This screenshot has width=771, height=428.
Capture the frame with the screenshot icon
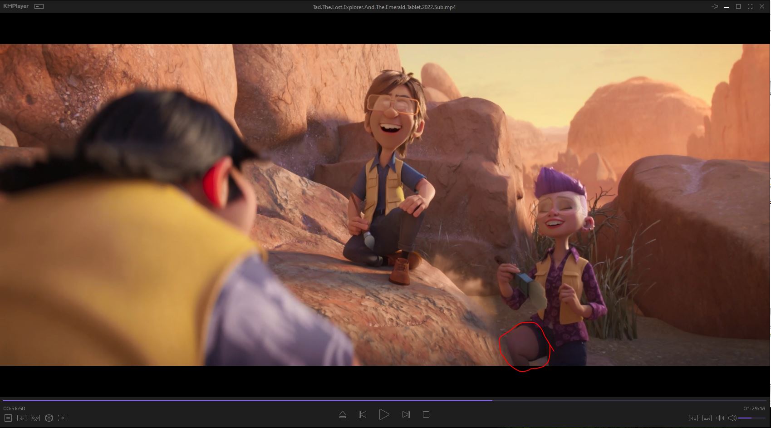tap(63, 418)
